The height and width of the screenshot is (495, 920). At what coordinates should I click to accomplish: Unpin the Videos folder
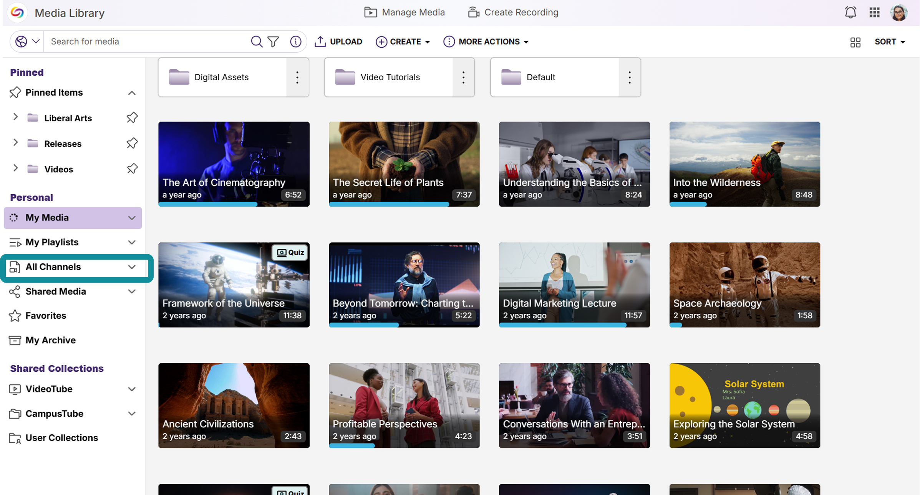coord(132,169)
